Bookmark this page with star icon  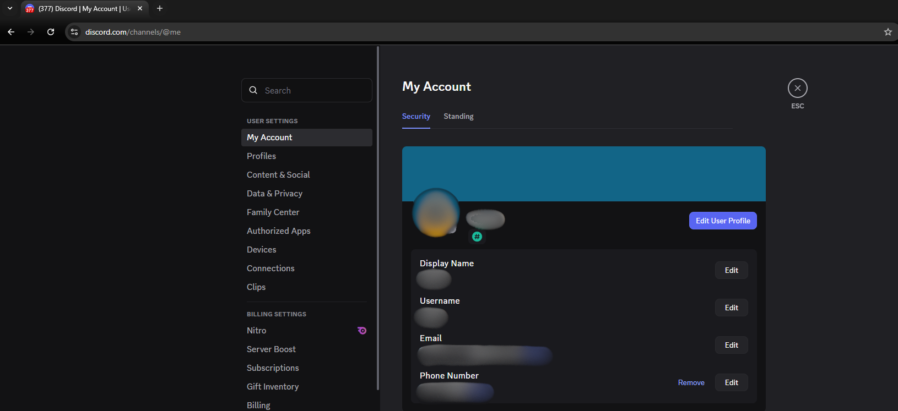(x=888, y=32)
